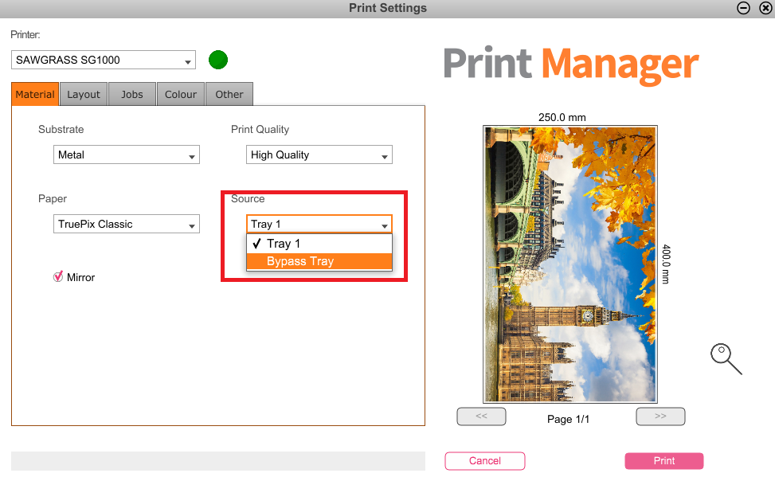Click the Page 1/1 label
This screenshot has width=775, height=481.
pos(568,419)
